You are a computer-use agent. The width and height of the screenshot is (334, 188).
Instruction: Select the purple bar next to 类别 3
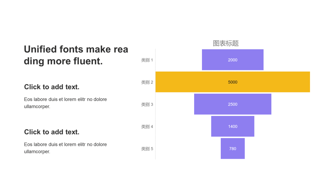[x=209, y=104]
